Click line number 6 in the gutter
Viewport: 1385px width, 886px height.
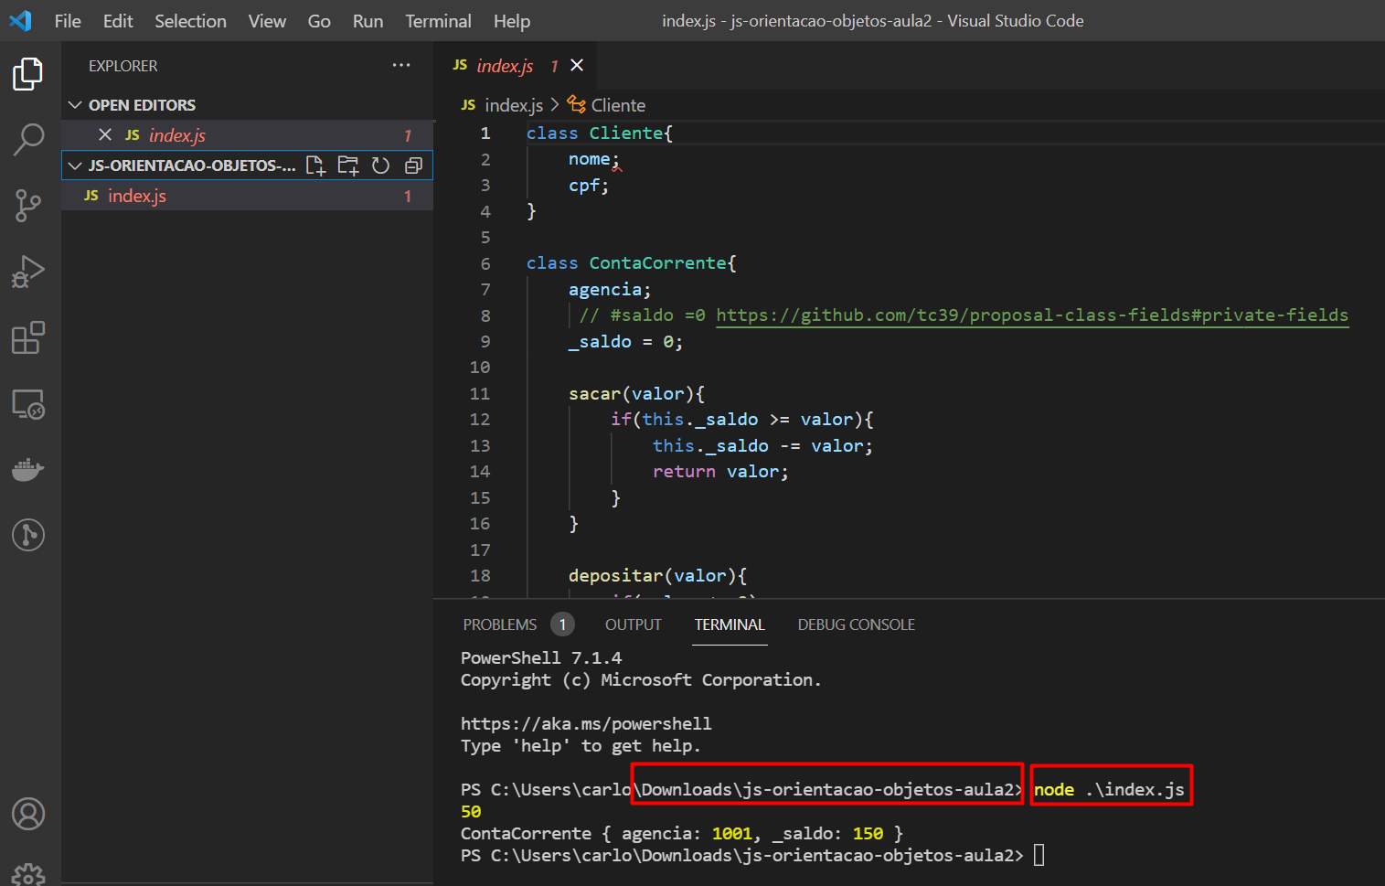pyautogui.click(x=485, y=263)
